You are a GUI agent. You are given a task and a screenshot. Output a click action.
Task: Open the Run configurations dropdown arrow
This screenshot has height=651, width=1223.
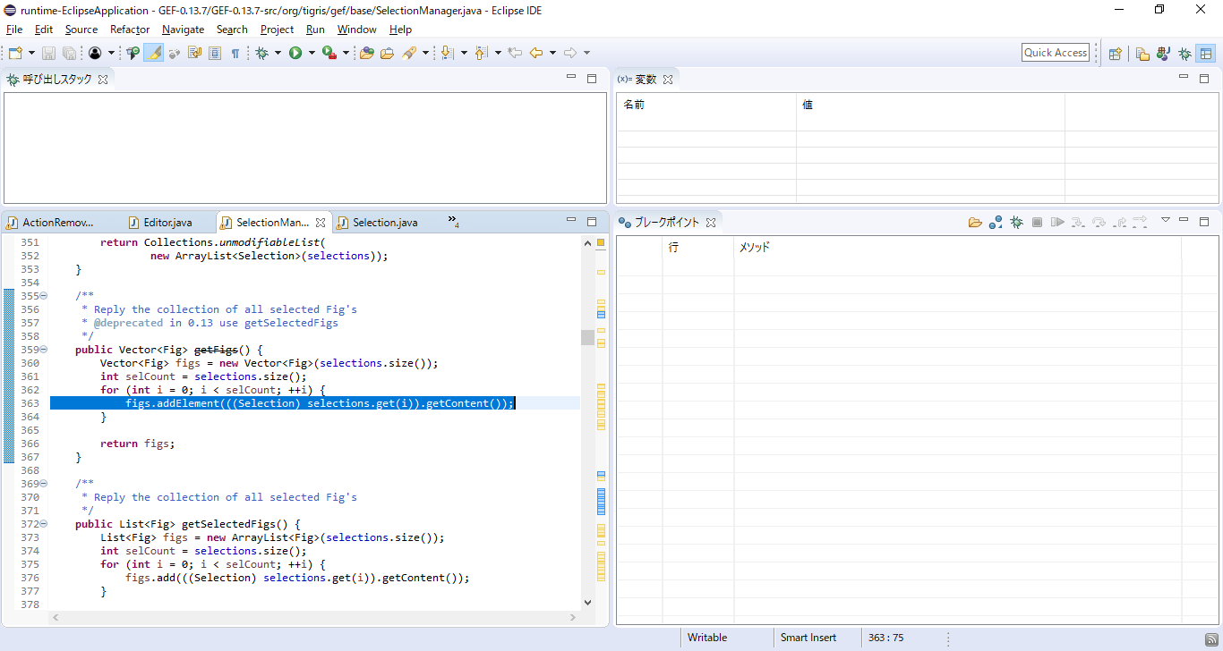coord(312,54)
